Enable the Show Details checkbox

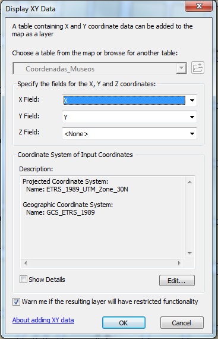(23, 280)
